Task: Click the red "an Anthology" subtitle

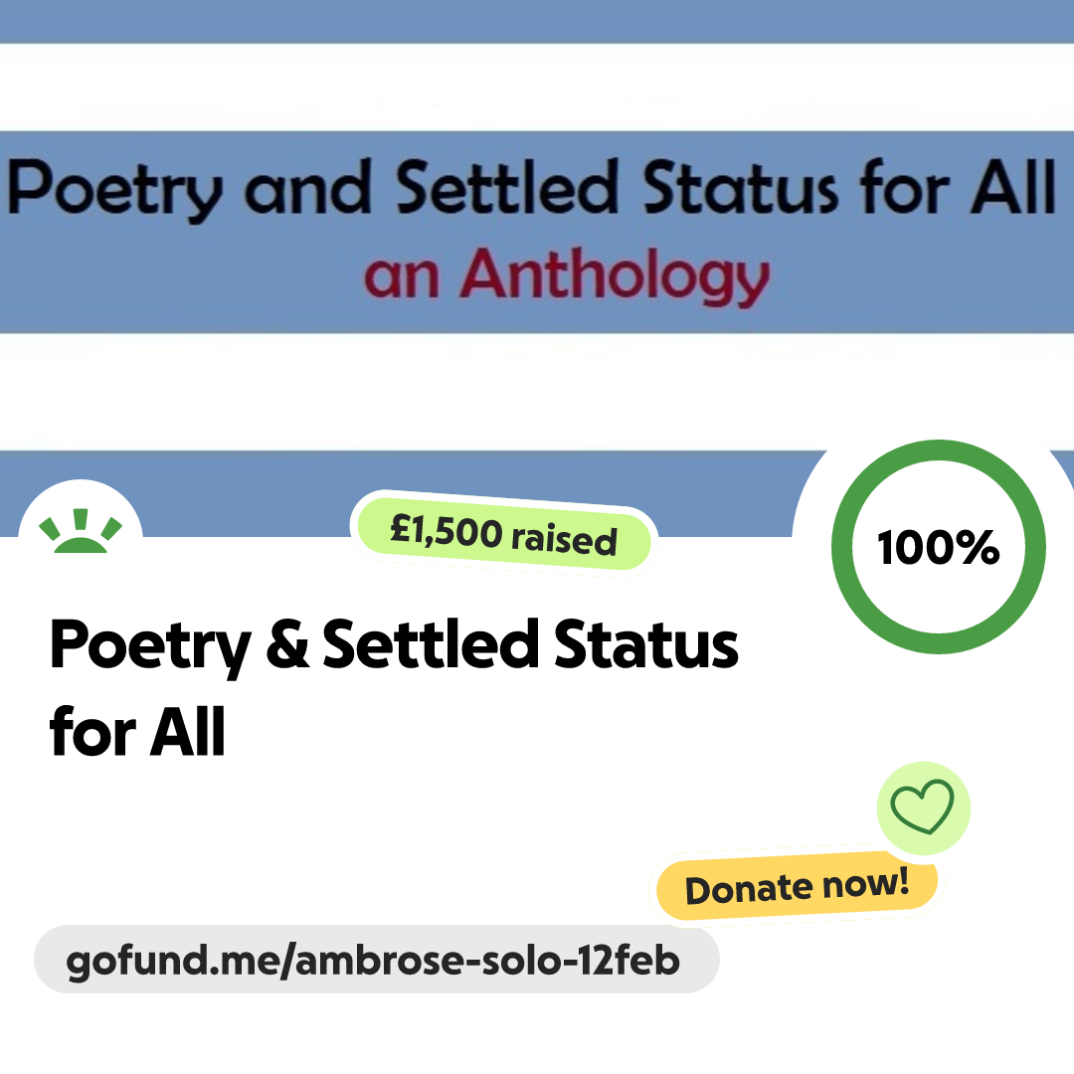Action: (567, 273)
